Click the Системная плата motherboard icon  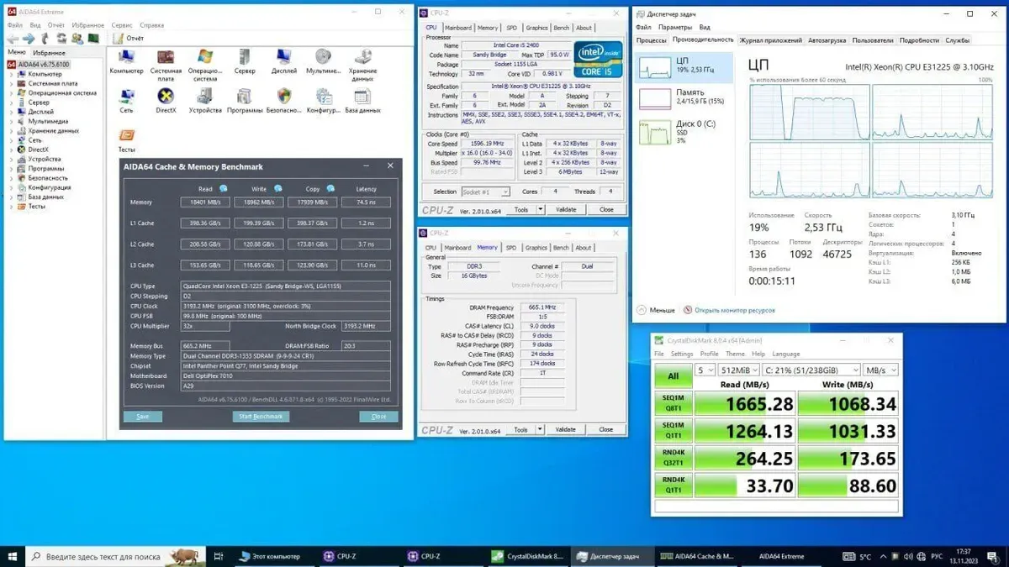click(x=166, y=60)
